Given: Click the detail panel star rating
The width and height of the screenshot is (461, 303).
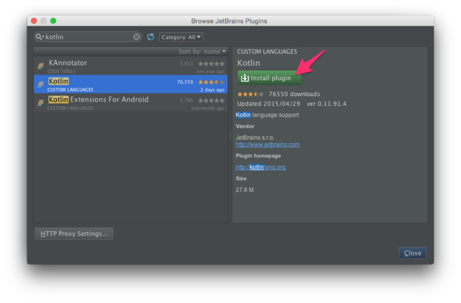Looking at the screenshot, I should click(x=251, y=94).
